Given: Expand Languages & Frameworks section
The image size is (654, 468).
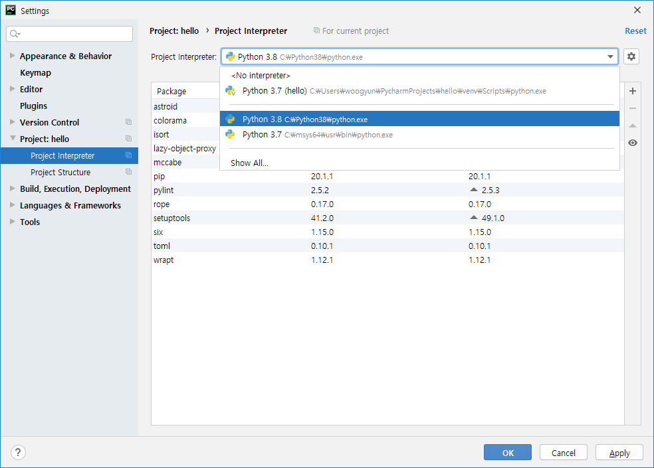Looking at the screenshot, I should pyautogui.click(x=13, y=205).
